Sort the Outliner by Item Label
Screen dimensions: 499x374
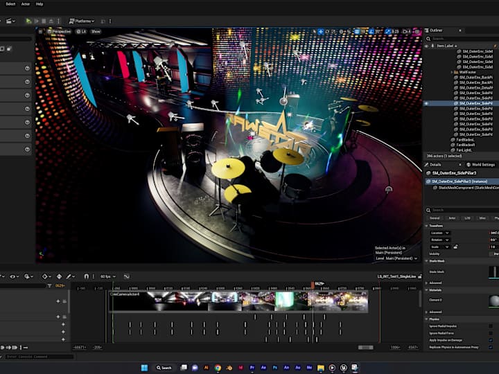click(x=446, y=46)
